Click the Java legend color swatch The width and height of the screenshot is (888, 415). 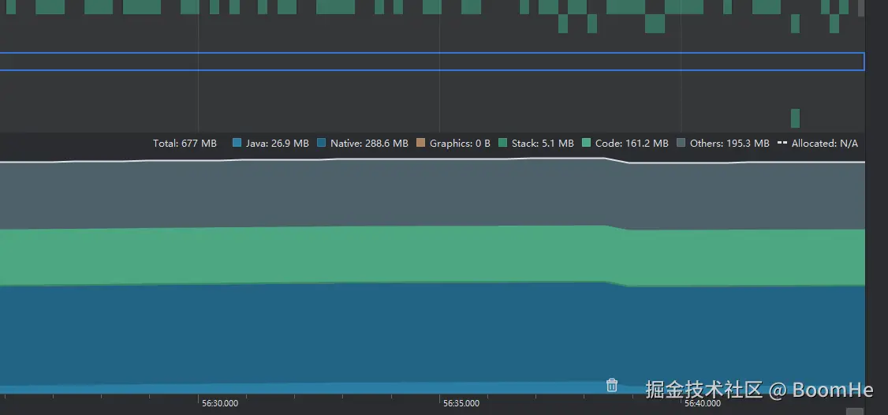pyautogui.click(x=237, y=143)
